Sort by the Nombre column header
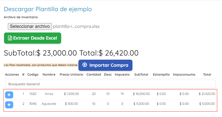 (49, 75)
